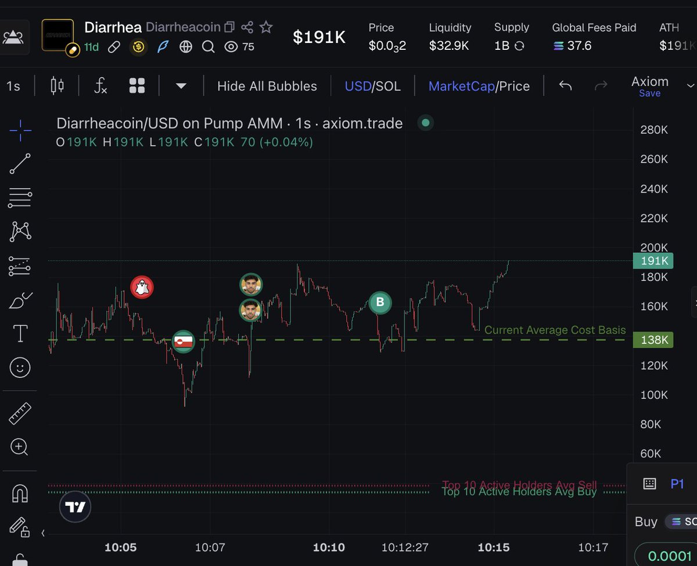The image size is (697, 566).
Task: Save the Axiom chart layout
Action: pos(649,93)
